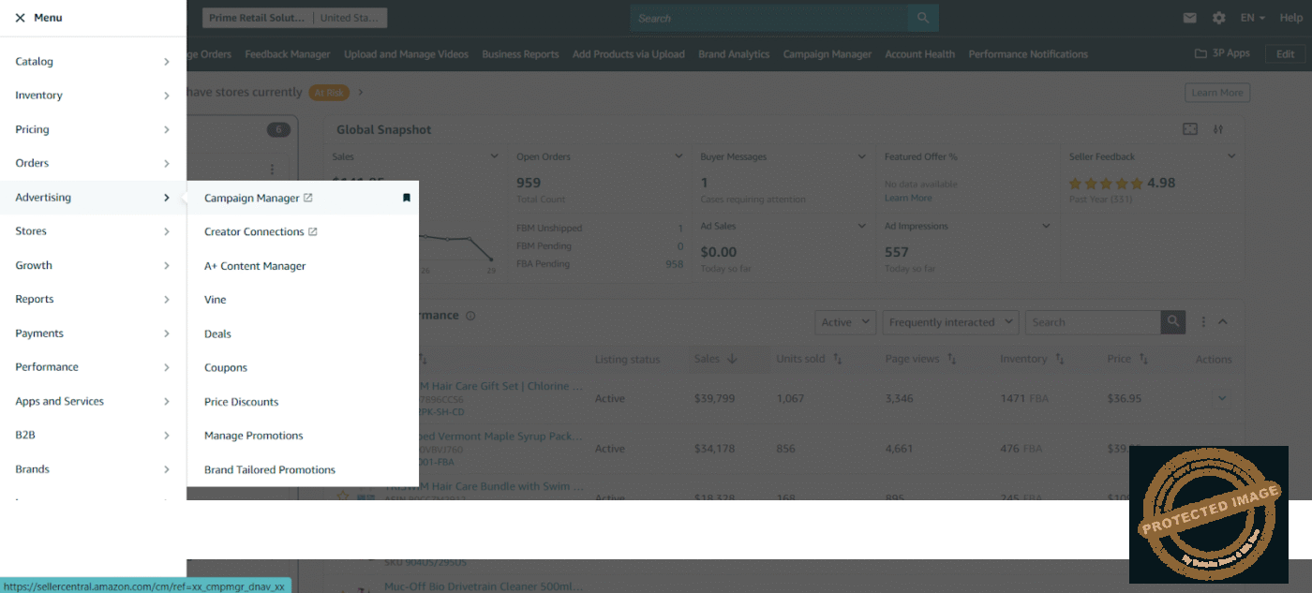Expand the Inventory menu category
The height and width of the screenshot is (593, 1312).
pyautogui.click(x=93, y=96)
